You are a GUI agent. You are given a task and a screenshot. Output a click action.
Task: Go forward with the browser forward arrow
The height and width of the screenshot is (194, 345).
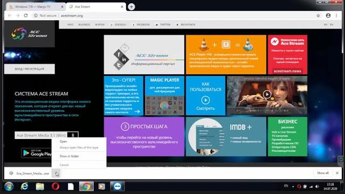18,16
